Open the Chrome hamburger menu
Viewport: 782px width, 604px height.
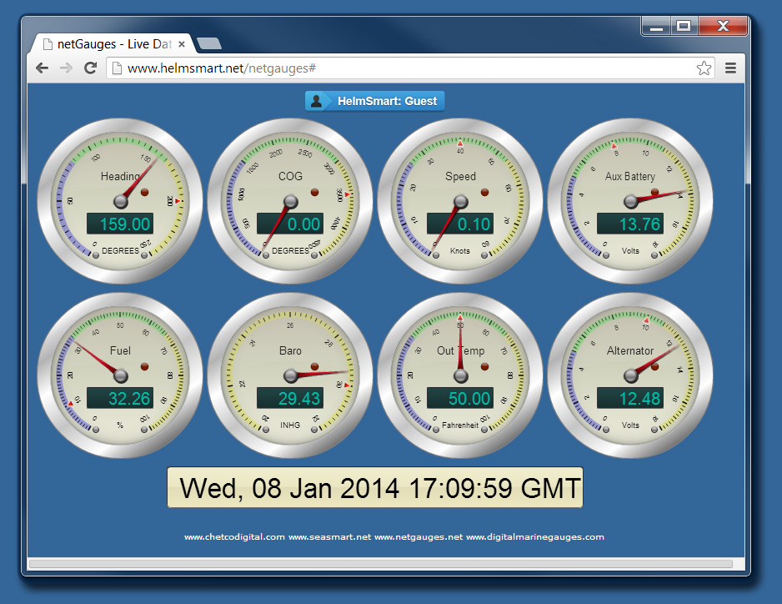pos(730,68)
